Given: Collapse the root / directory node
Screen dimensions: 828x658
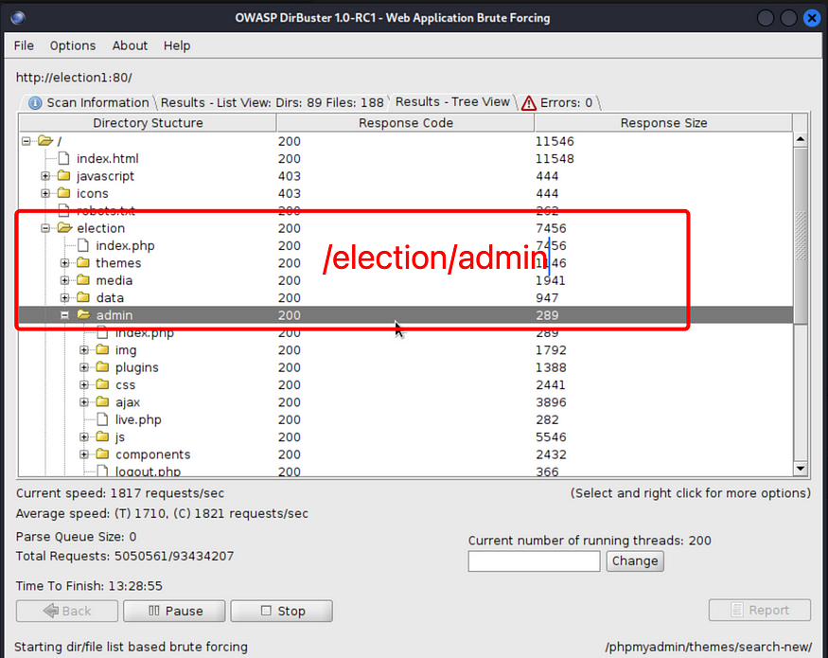Looking at the screenshot, I should click(x=26, y=141).
